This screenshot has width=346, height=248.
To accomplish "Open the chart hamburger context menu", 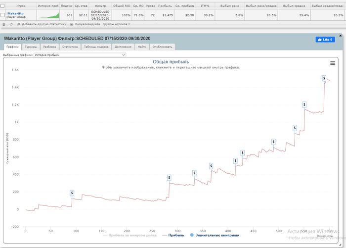I will (333, 63).
